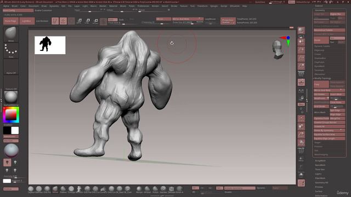
Task: Select the ZModeler brush in bottom tray
Action: pyautogui.click(x=171, y=189)
